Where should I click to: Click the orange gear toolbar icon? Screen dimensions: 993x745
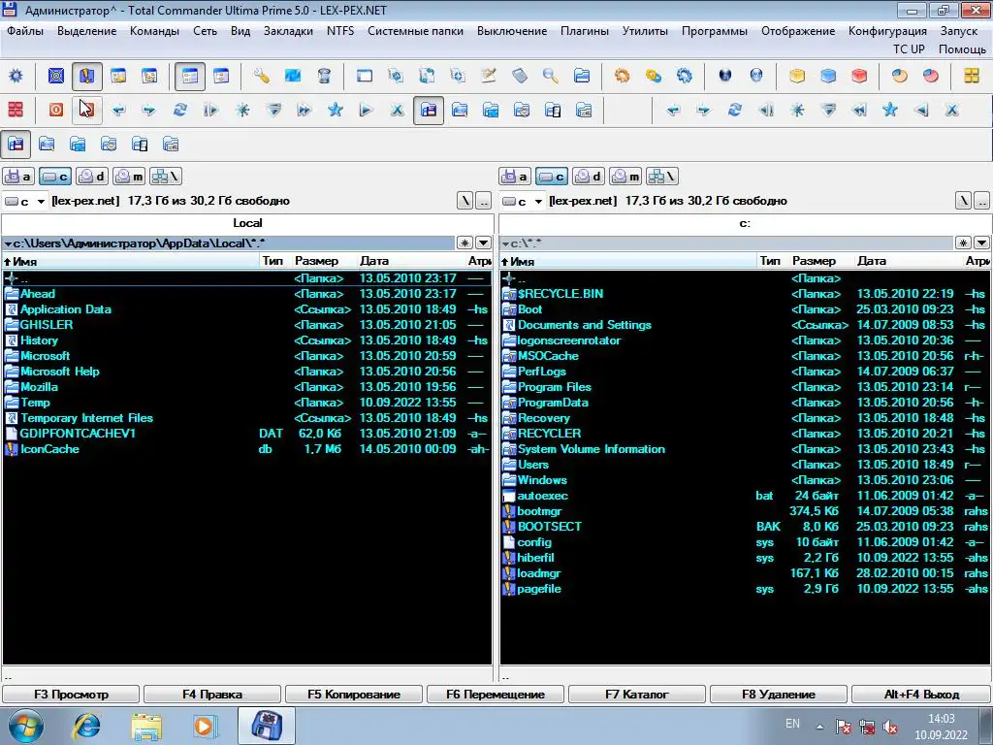622,77
